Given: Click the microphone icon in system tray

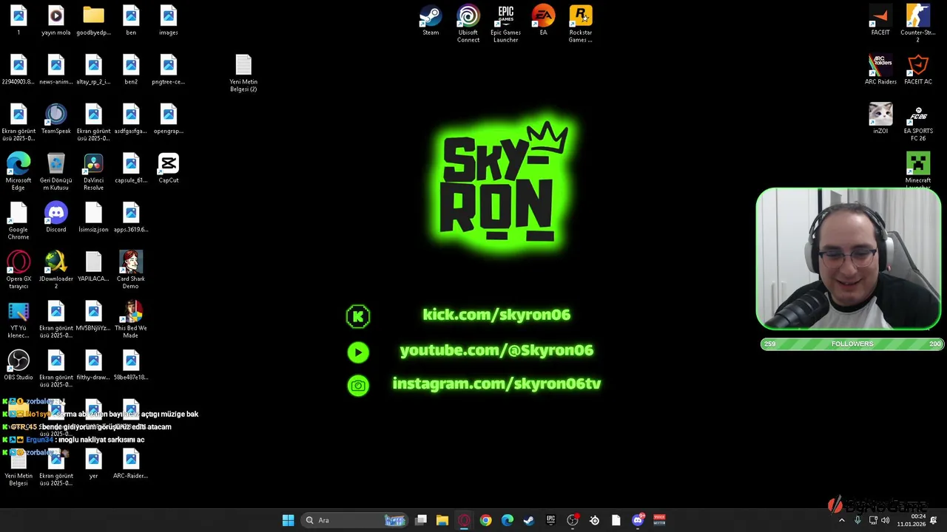Looking at the screenshot, I should (x=857, y=520).
